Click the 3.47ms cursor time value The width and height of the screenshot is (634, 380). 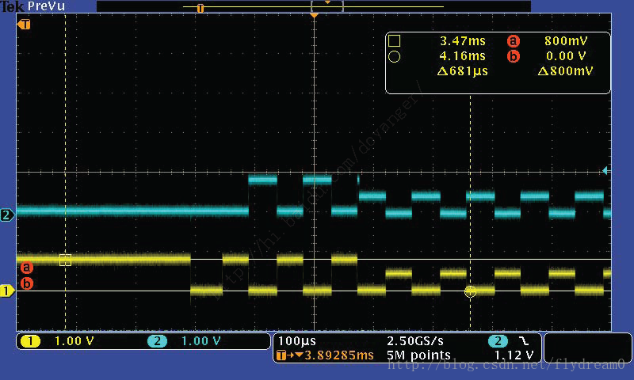click(x=463, y=41)
